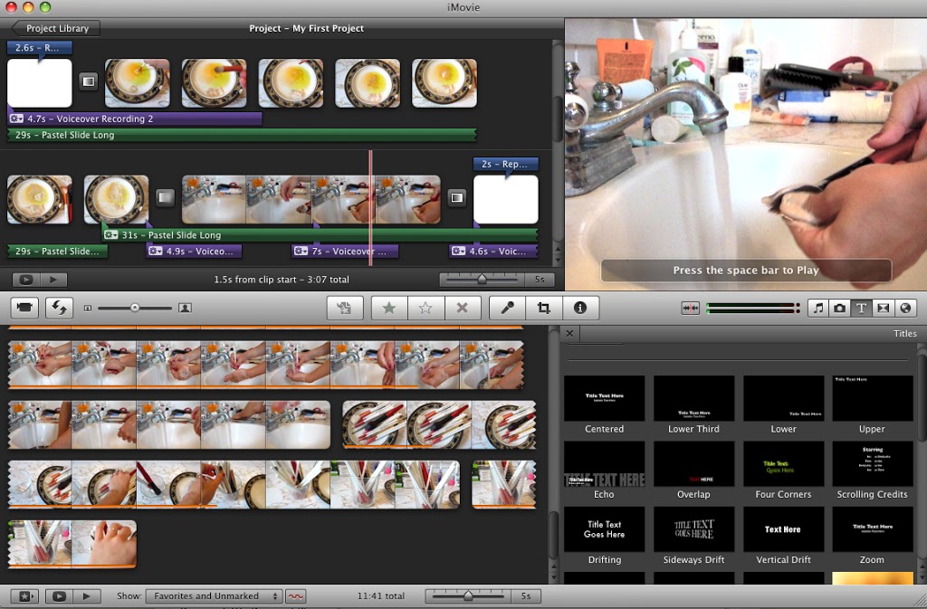Select the 29s Pastel Slide Long audio track
This screenshot has width=927, height=609.
coord(241,135)
